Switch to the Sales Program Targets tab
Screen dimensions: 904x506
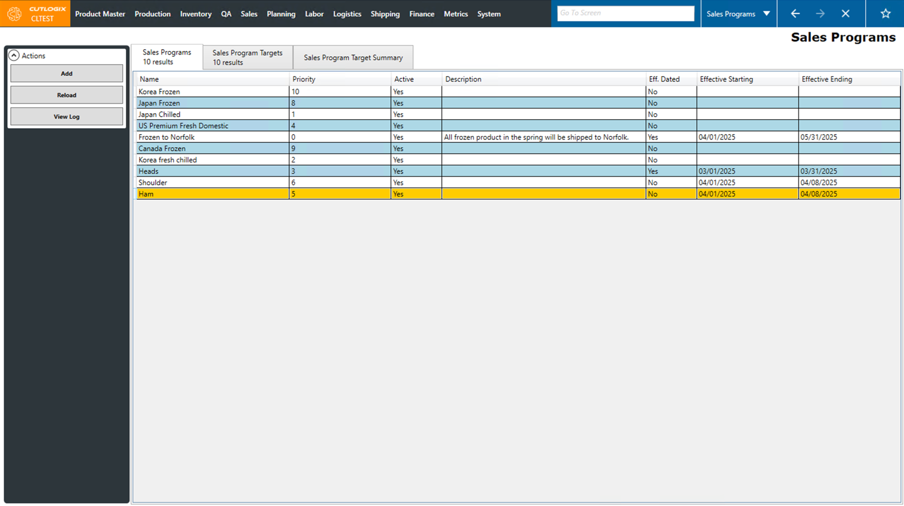[246, 57]
